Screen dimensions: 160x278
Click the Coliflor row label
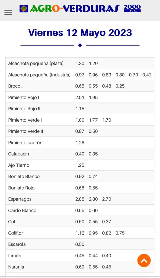pos(15,233)
